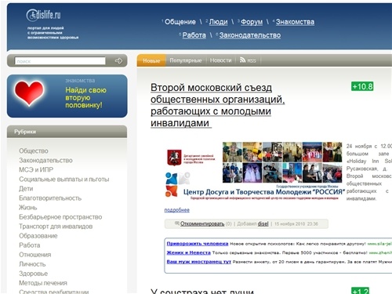
Task: Open author profile disel
Action: tap(263, 223)
